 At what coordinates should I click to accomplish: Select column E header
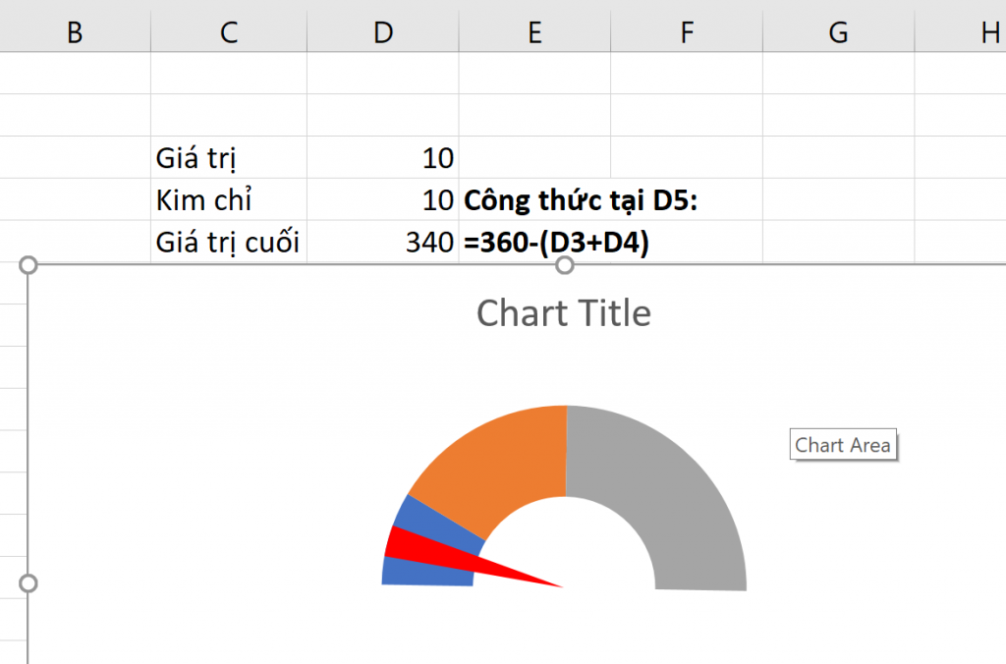coord(534,32)
